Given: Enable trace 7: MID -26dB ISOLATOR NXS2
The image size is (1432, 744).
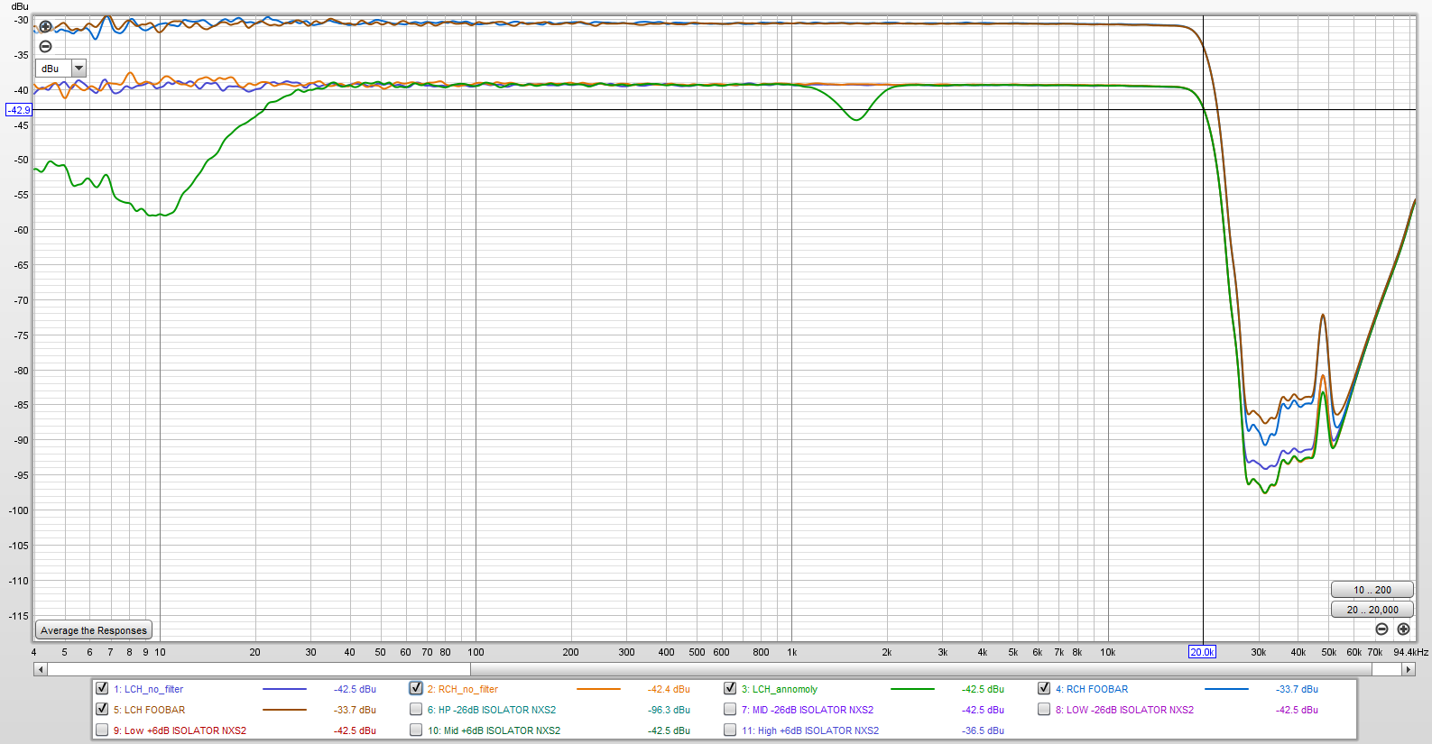Looking at the screenshot, I should click(x=730, y=709).
